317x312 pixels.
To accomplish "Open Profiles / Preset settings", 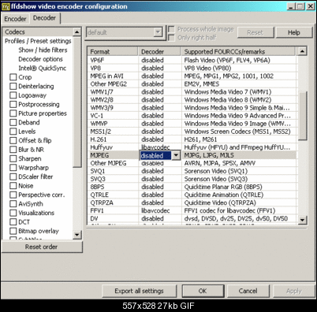I will point(38,41).
